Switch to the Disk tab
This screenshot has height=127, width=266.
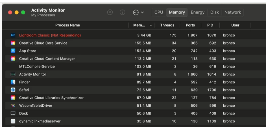(215, 12)
